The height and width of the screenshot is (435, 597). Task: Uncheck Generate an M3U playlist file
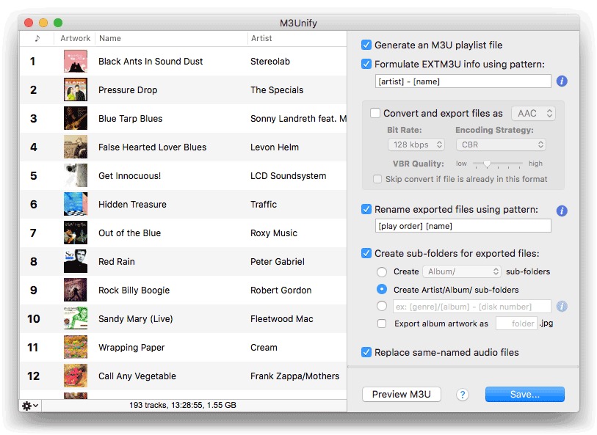366,45
